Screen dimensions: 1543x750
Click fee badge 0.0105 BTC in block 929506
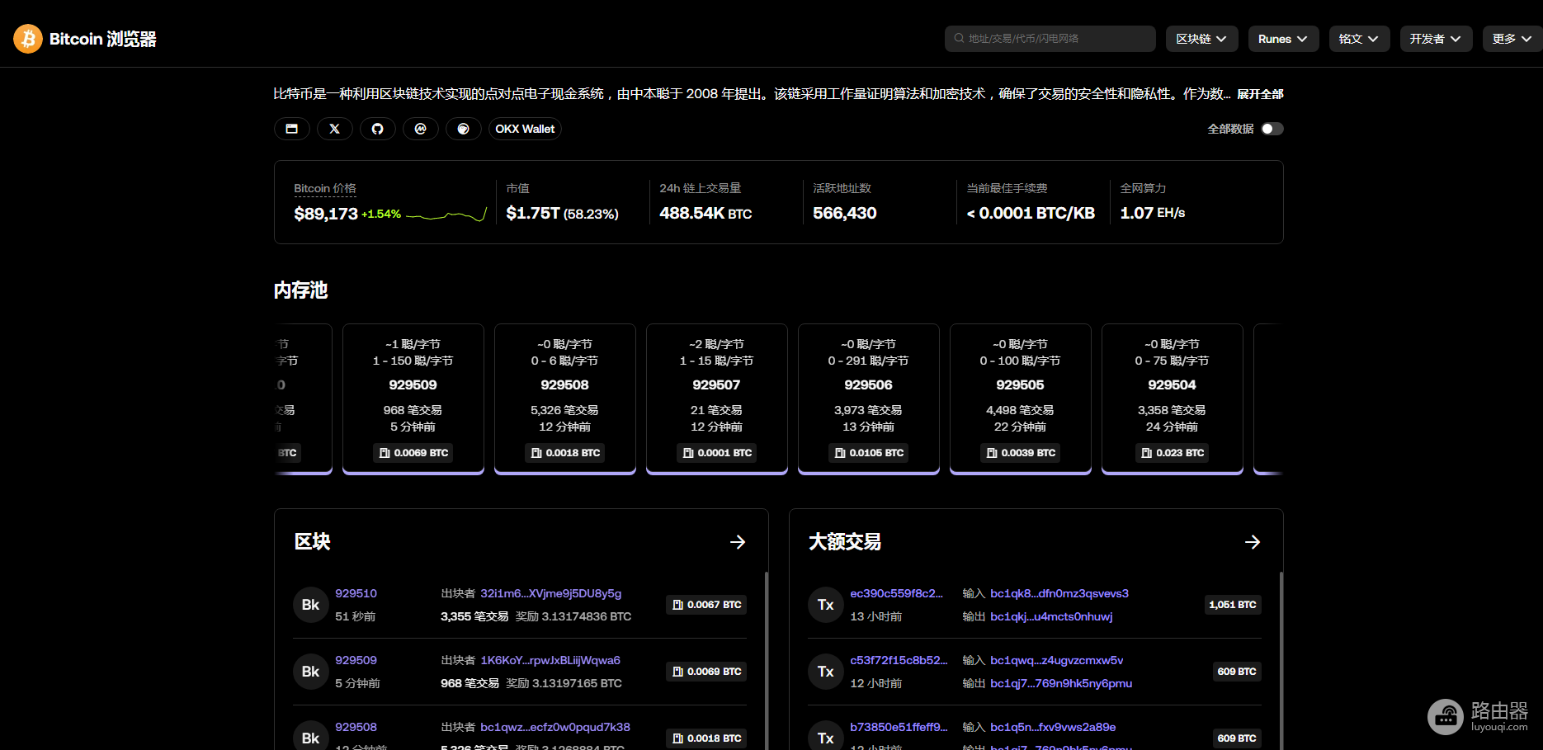tap(869, 453)
